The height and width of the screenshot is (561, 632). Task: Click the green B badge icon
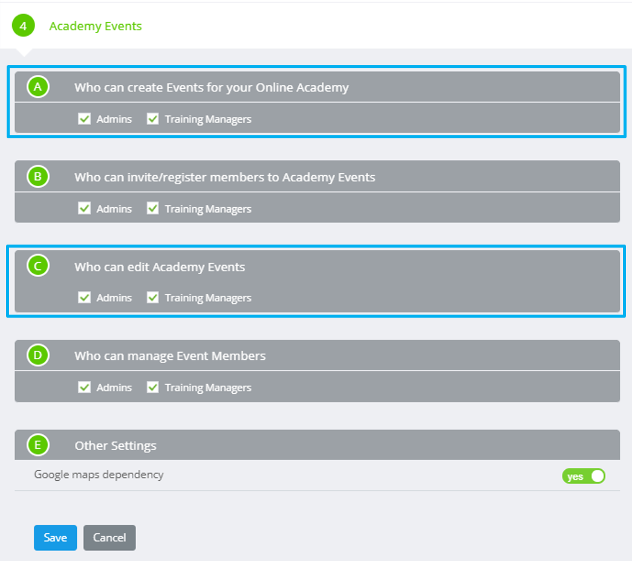pos(37,176)
